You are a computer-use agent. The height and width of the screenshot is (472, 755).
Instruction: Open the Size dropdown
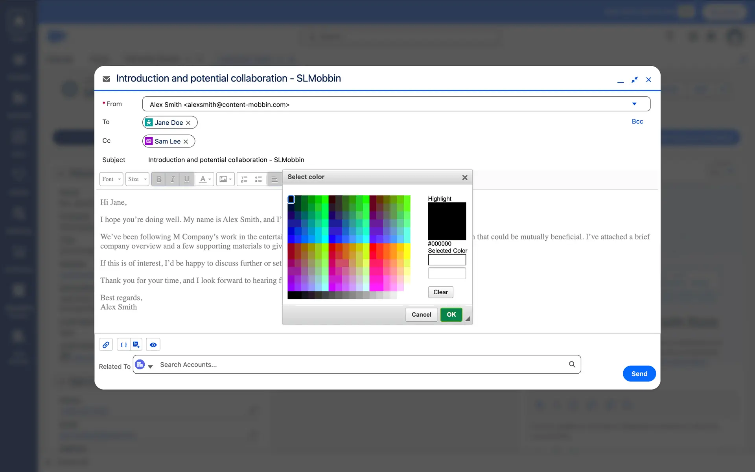[x=137, y=179]
